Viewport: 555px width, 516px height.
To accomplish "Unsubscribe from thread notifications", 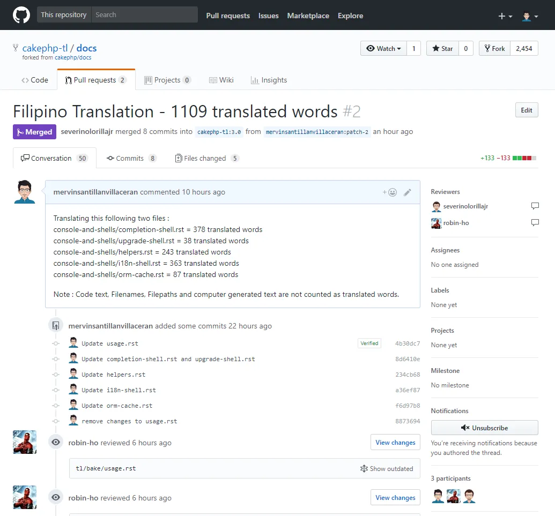I will pyautogui.click(x=485, y=428).
